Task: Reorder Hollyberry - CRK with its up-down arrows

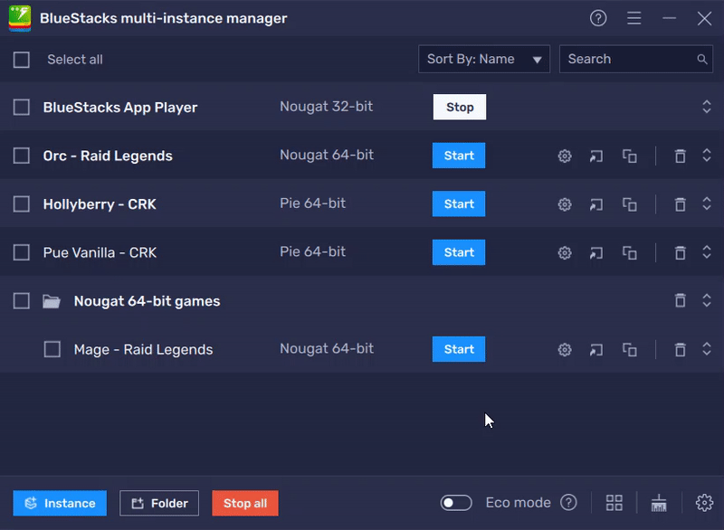Action: (x=707, y=203)
